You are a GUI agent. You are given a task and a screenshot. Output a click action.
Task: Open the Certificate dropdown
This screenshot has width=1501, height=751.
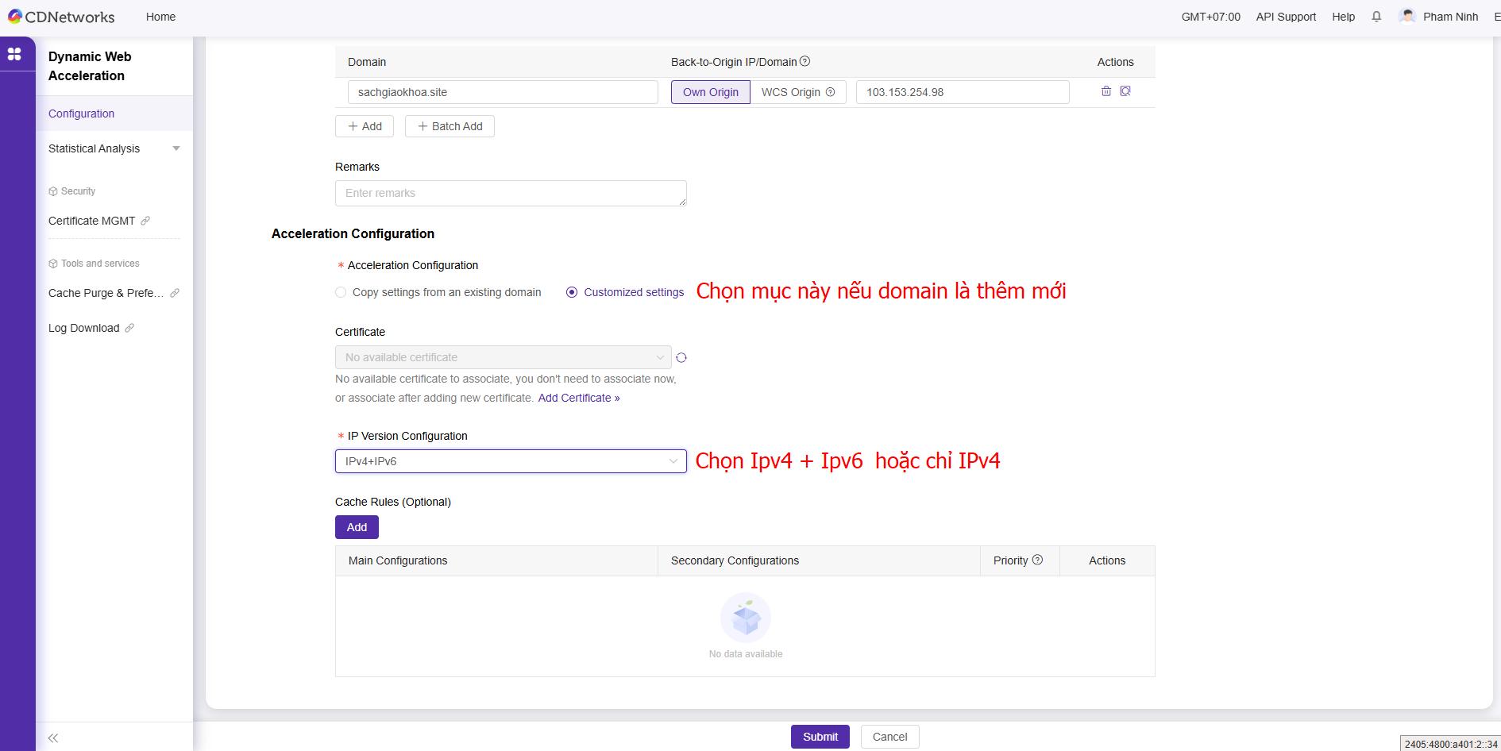(503, 357)
